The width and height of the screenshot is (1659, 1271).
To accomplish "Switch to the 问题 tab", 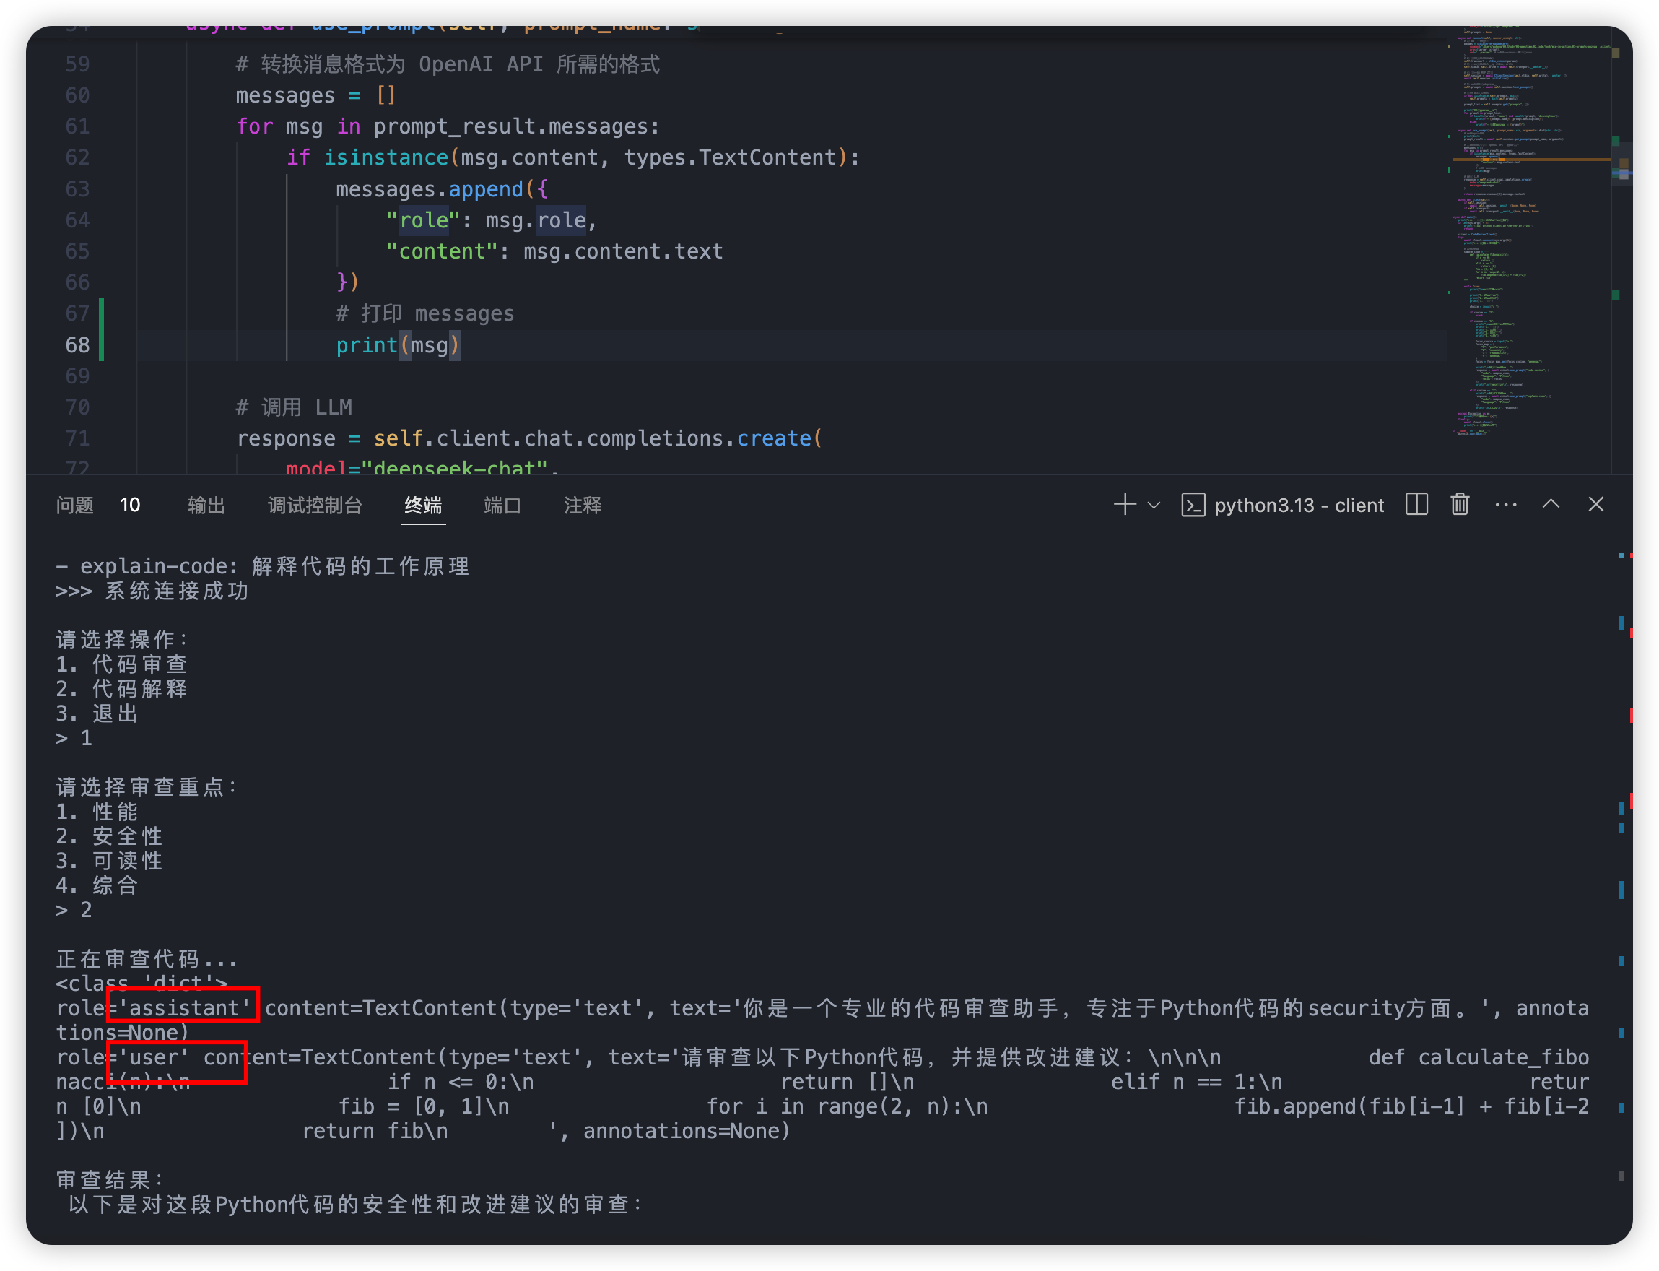I will 75,506.
